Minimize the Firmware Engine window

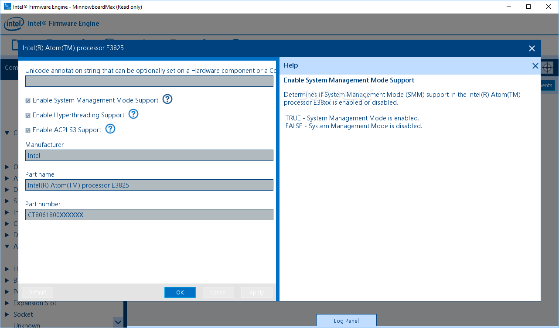pos(508,7)
